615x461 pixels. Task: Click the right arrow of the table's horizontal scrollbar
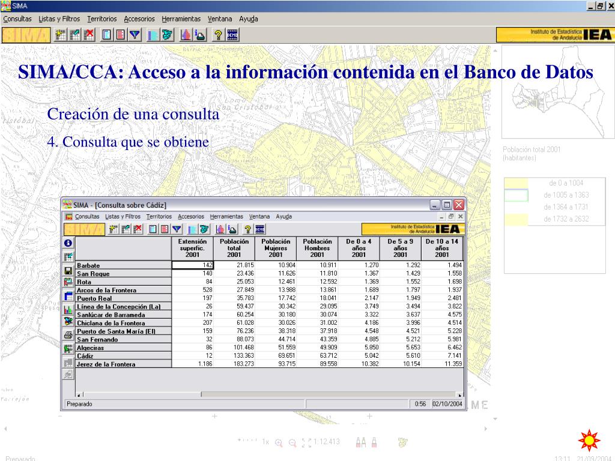[459, 395]
